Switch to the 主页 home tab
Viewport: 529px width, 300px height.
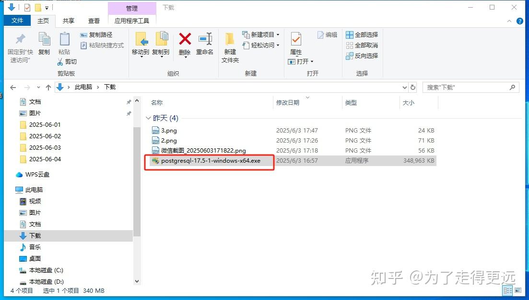[43, 21]
